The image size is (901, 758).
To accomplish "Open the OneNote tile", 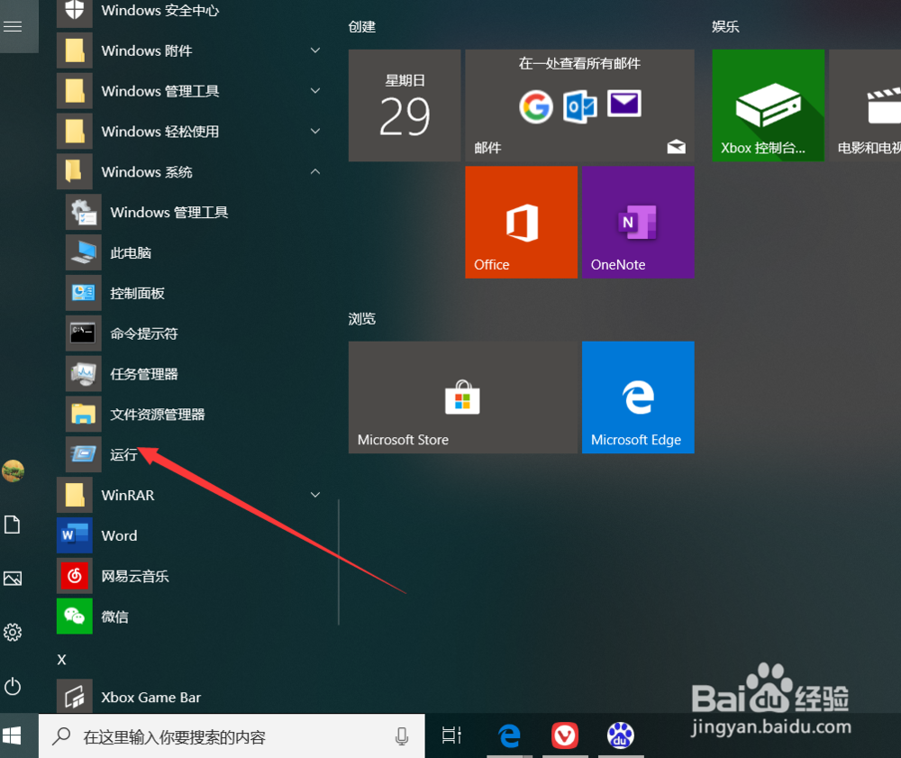I will pyautogui.click(x=638, y=223).
